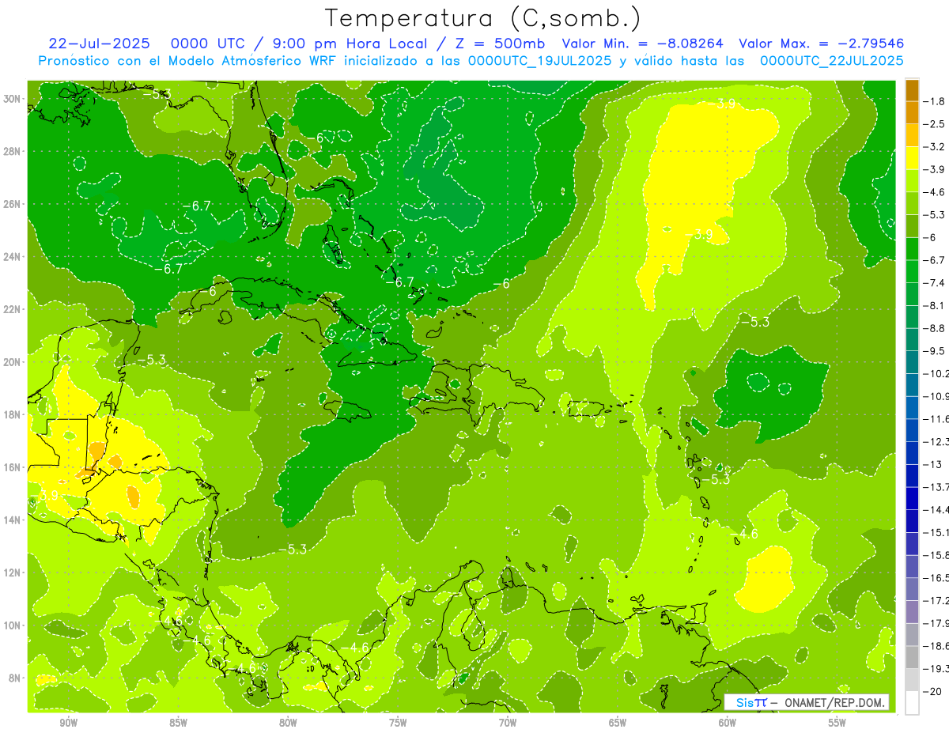Image resolution: width=949 pixels, height=733 pixels.
Task: Click the -13 color scale label
Action: point(932,464)
